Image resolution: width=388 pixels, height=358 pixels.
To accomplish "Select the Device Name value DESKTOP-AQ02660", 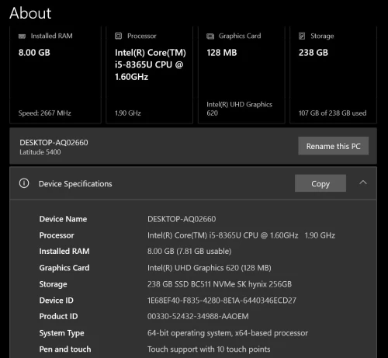I will click(x=182, y=219).
